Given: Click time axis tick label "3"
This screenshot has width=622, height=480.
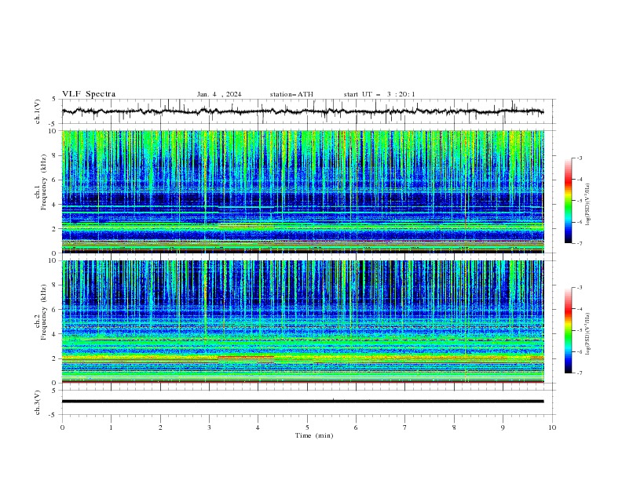Looking at the screenshot, I should [x=209, y=427].
